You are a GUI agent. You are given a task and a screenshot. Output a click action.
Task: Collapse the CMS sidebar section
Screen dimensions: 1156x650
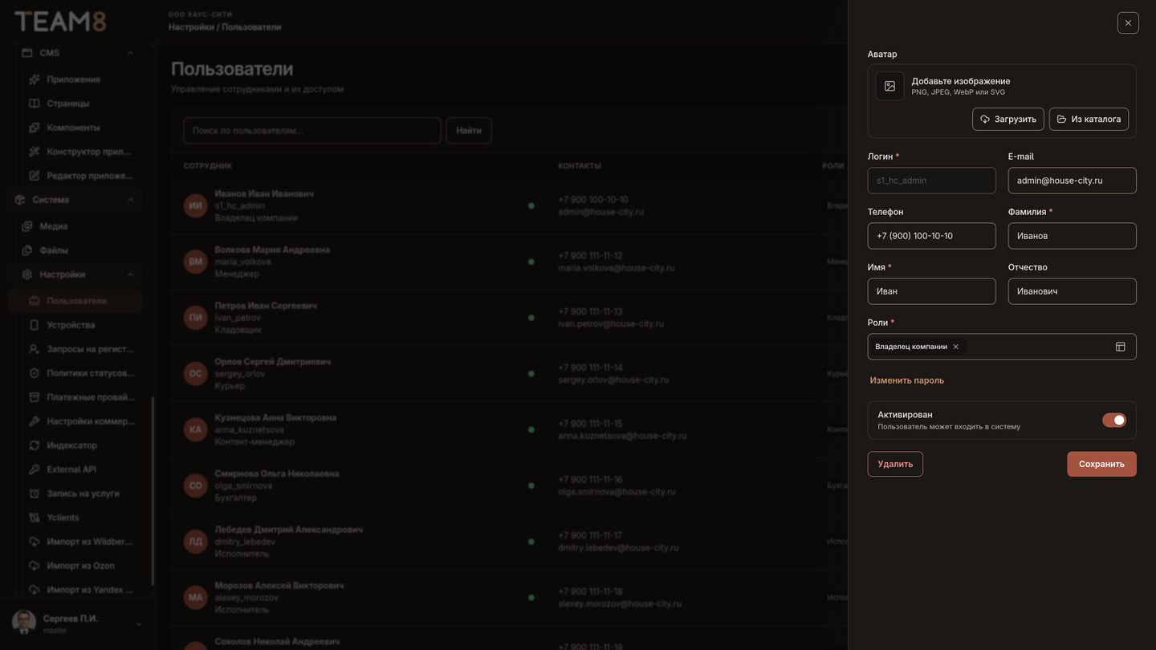click(130, 53)
